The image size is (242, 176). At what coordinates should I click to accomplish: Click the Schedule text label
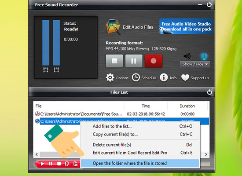coord(149,78)
